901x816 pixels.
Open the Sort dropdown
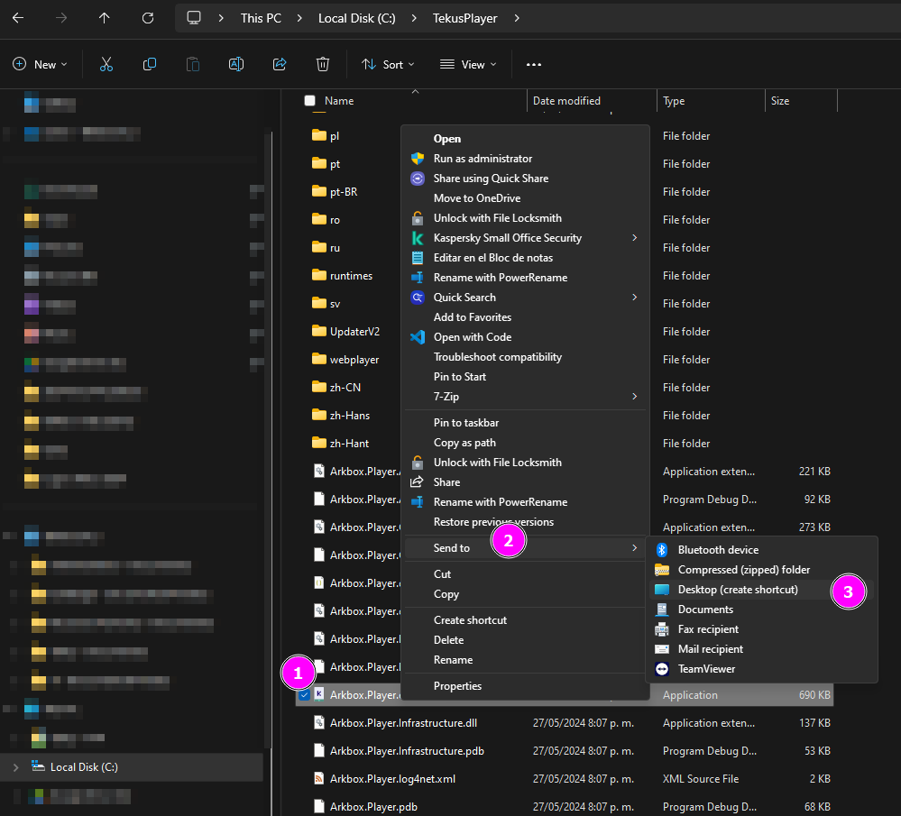[x=388, y=65]
